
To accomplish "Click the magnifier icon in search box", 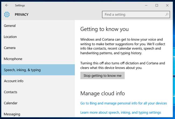I will (167, 15).
